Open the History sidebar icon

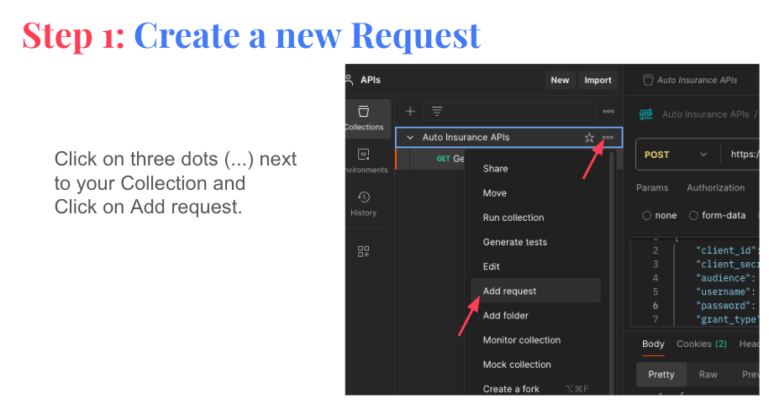[x=363, y=203]
